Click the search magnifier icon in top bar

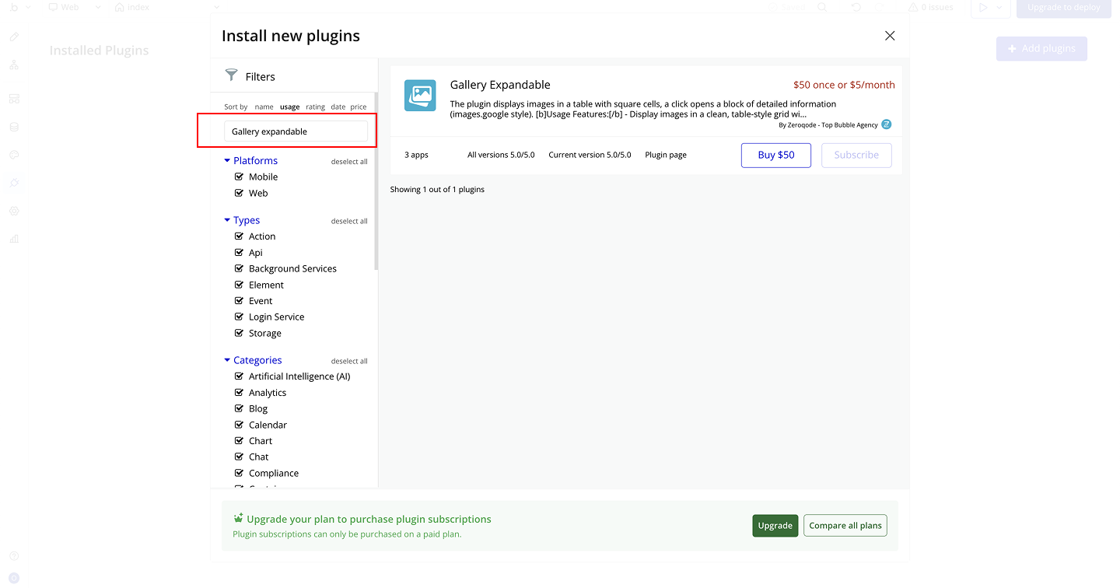822,8
